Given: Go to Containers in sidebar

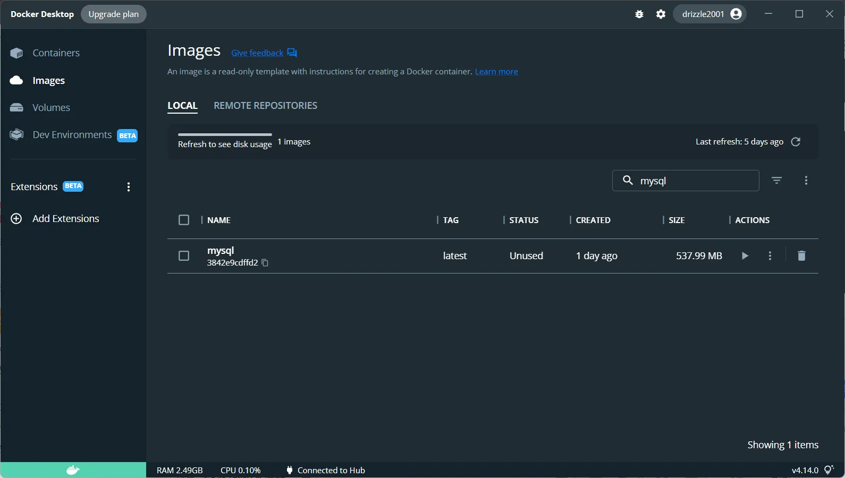Looking at the screenshot, I should point(56,53).
